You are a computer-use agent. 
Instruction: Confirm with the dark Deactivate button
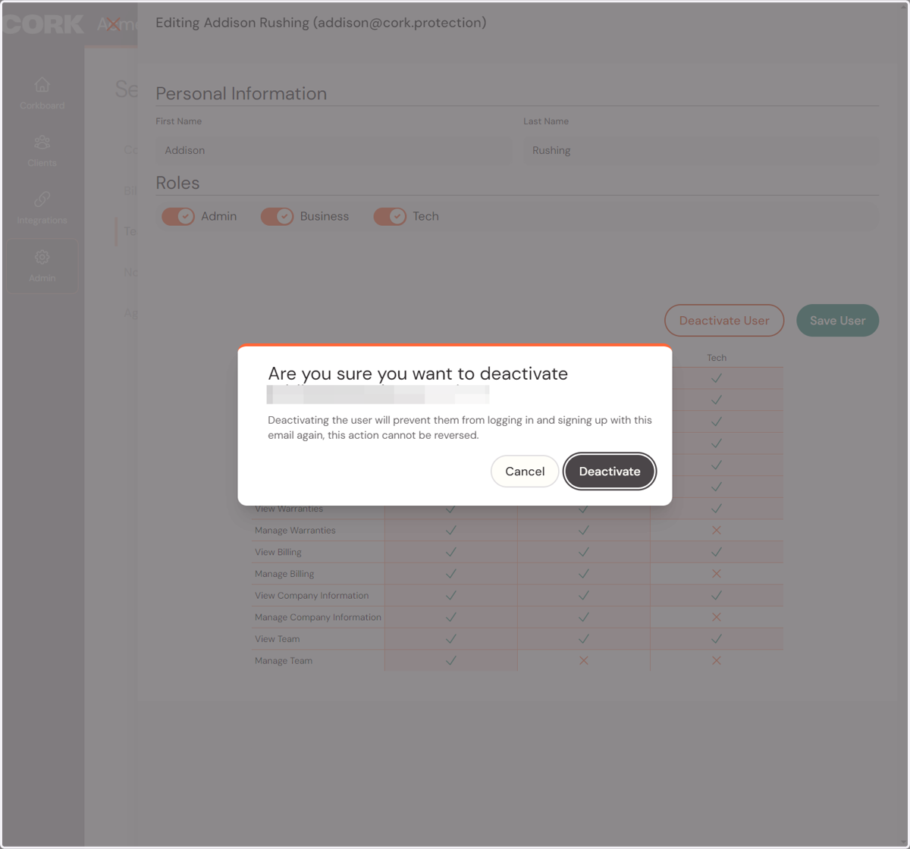tap(610, 471)
